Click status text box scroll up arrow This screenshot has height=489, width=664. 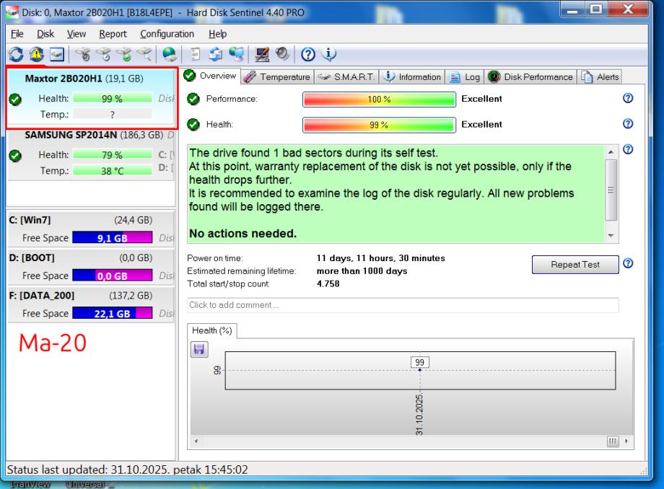(611, 151)
